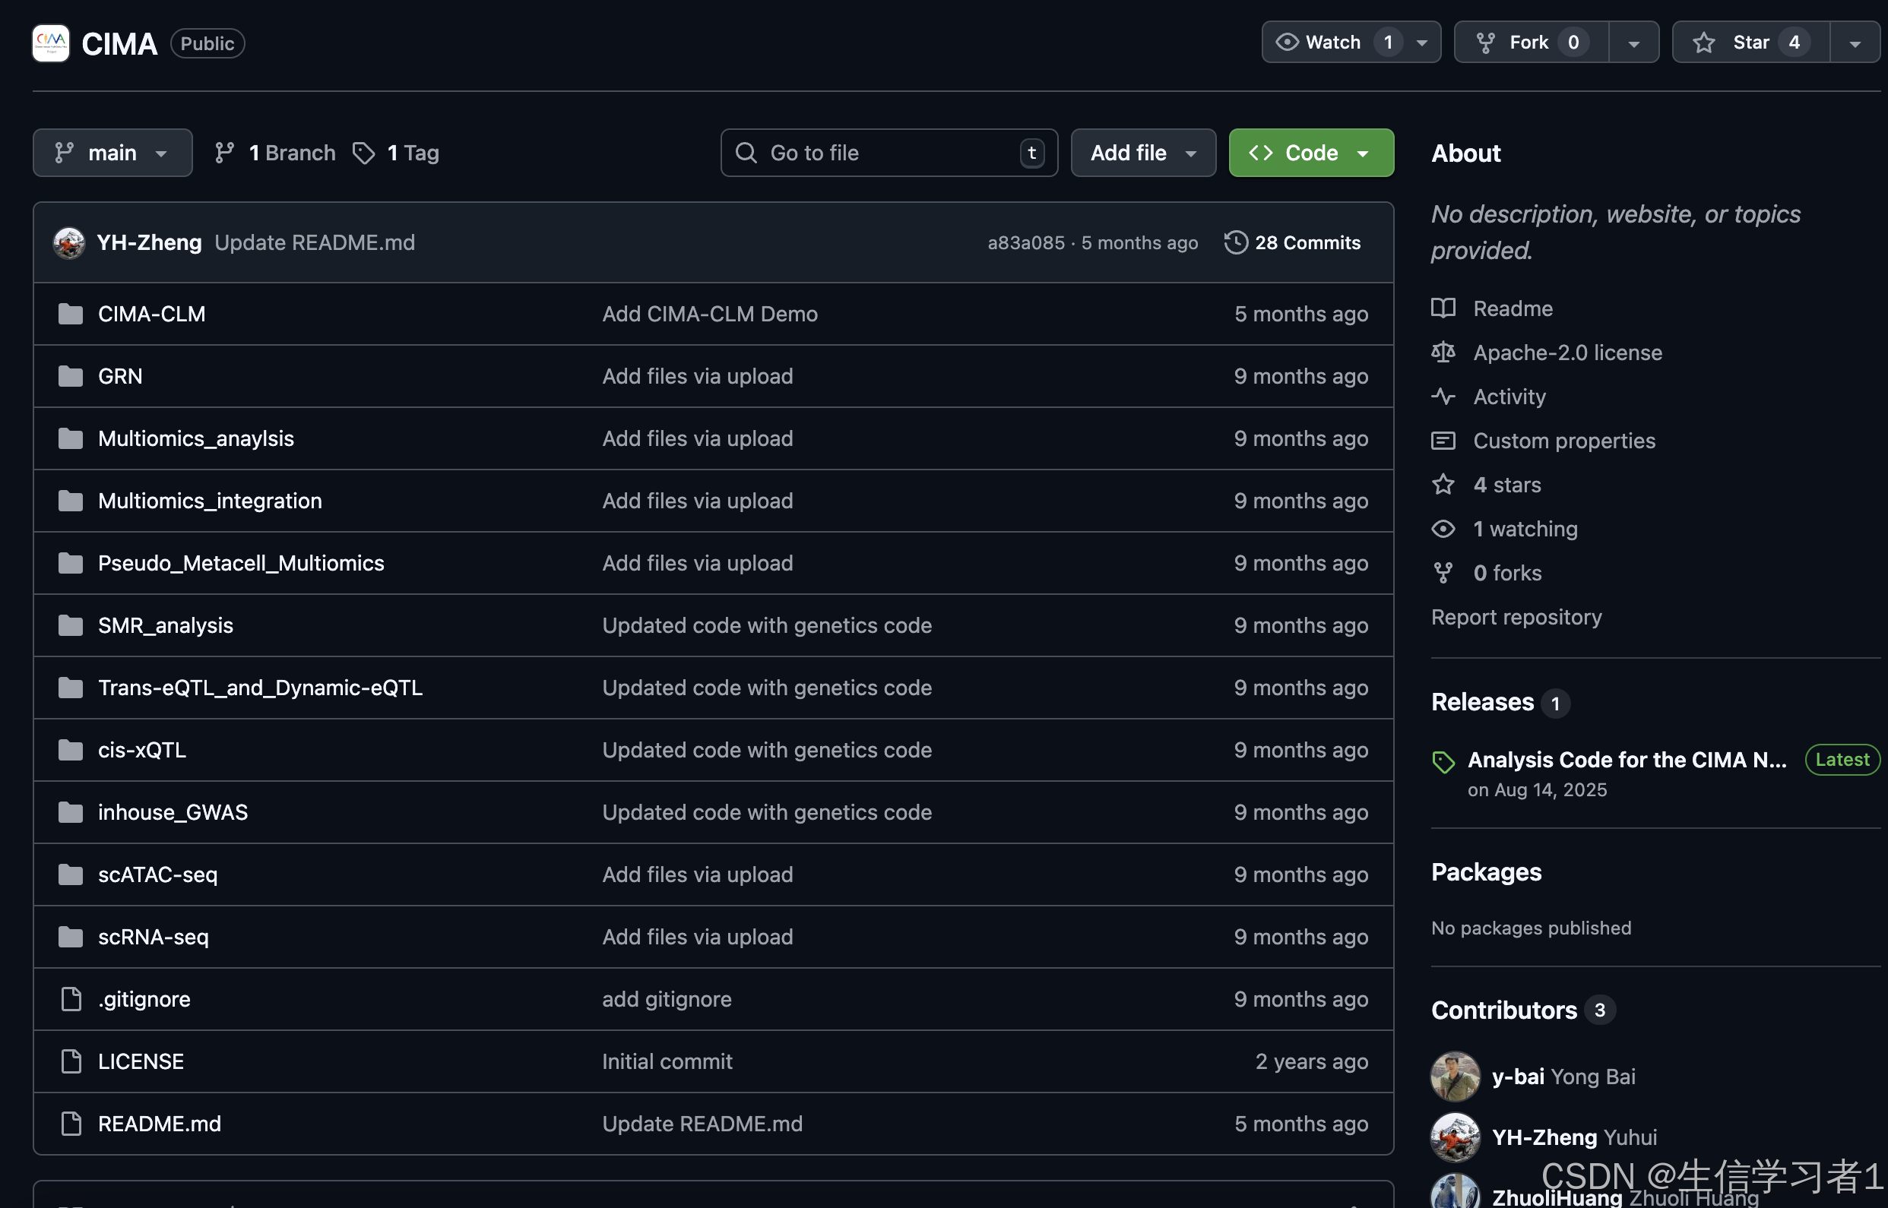This screenshot has width=1888, height=1208.
Task: Open the Analysis Code for the CIMA release
Action: 1626,759
